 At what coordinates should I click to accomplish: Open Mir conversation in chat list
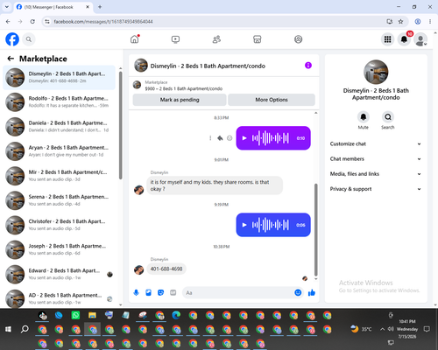[x=59, y=176]
